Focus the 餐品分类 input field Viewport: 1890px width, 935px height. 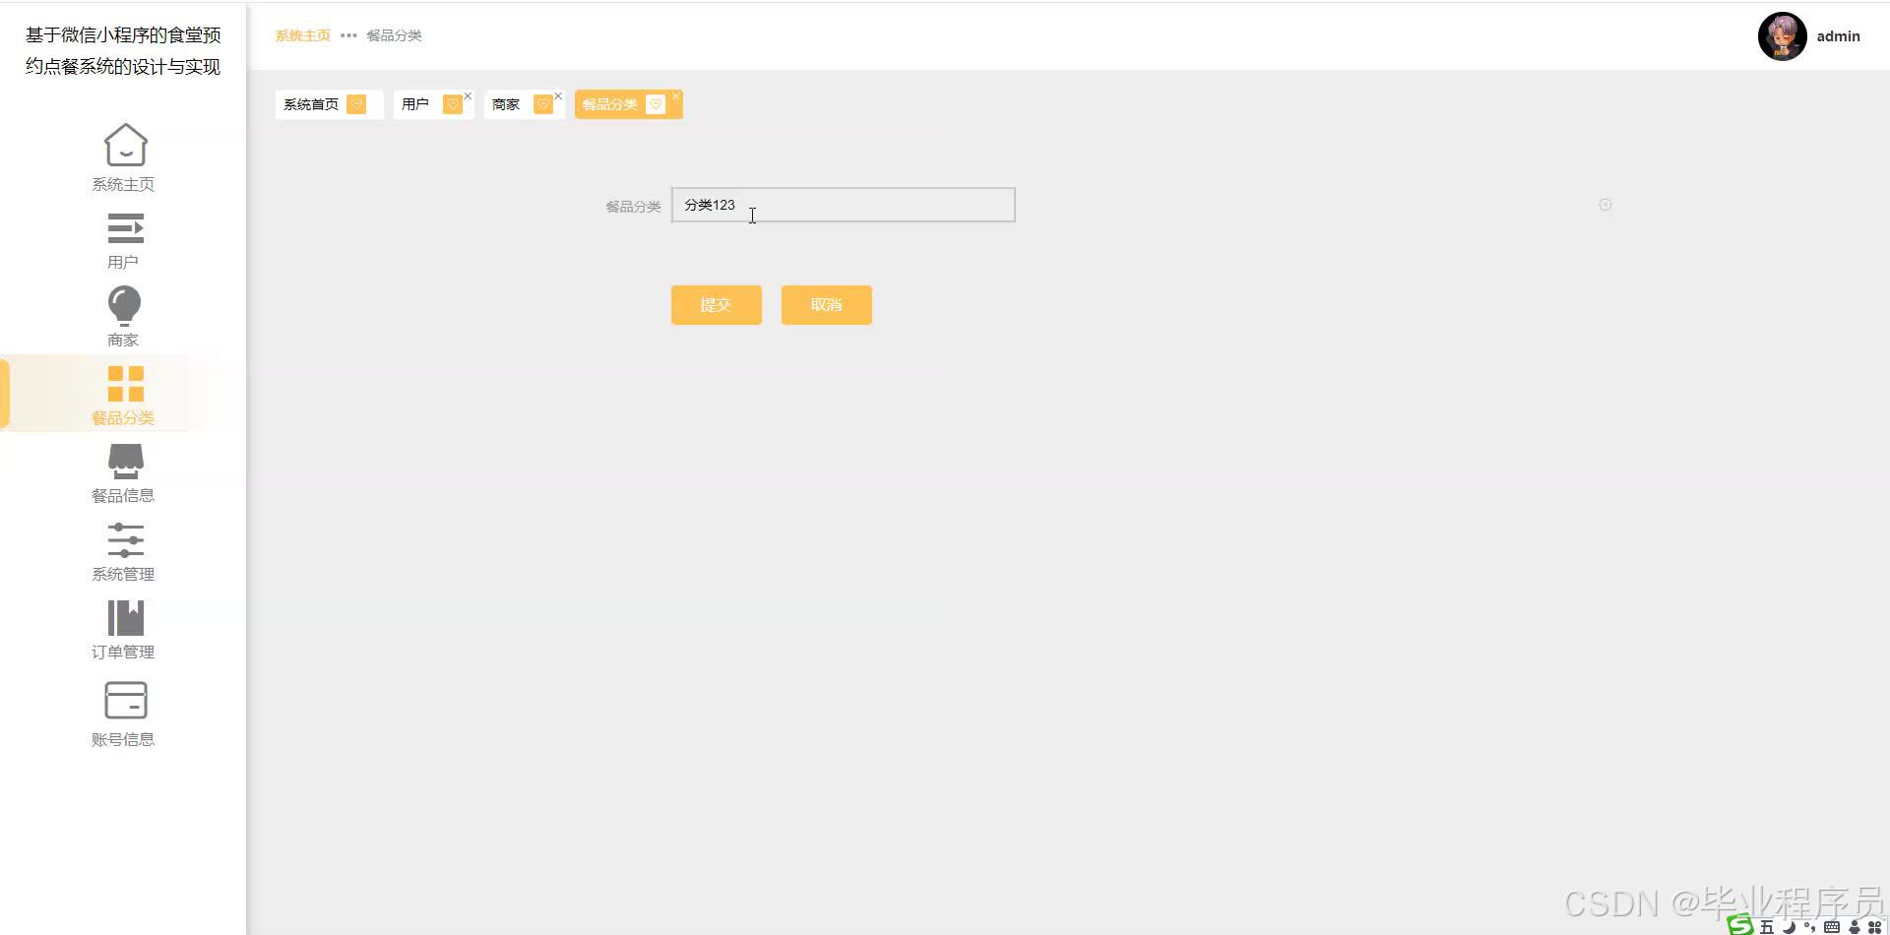pos(843,205)
